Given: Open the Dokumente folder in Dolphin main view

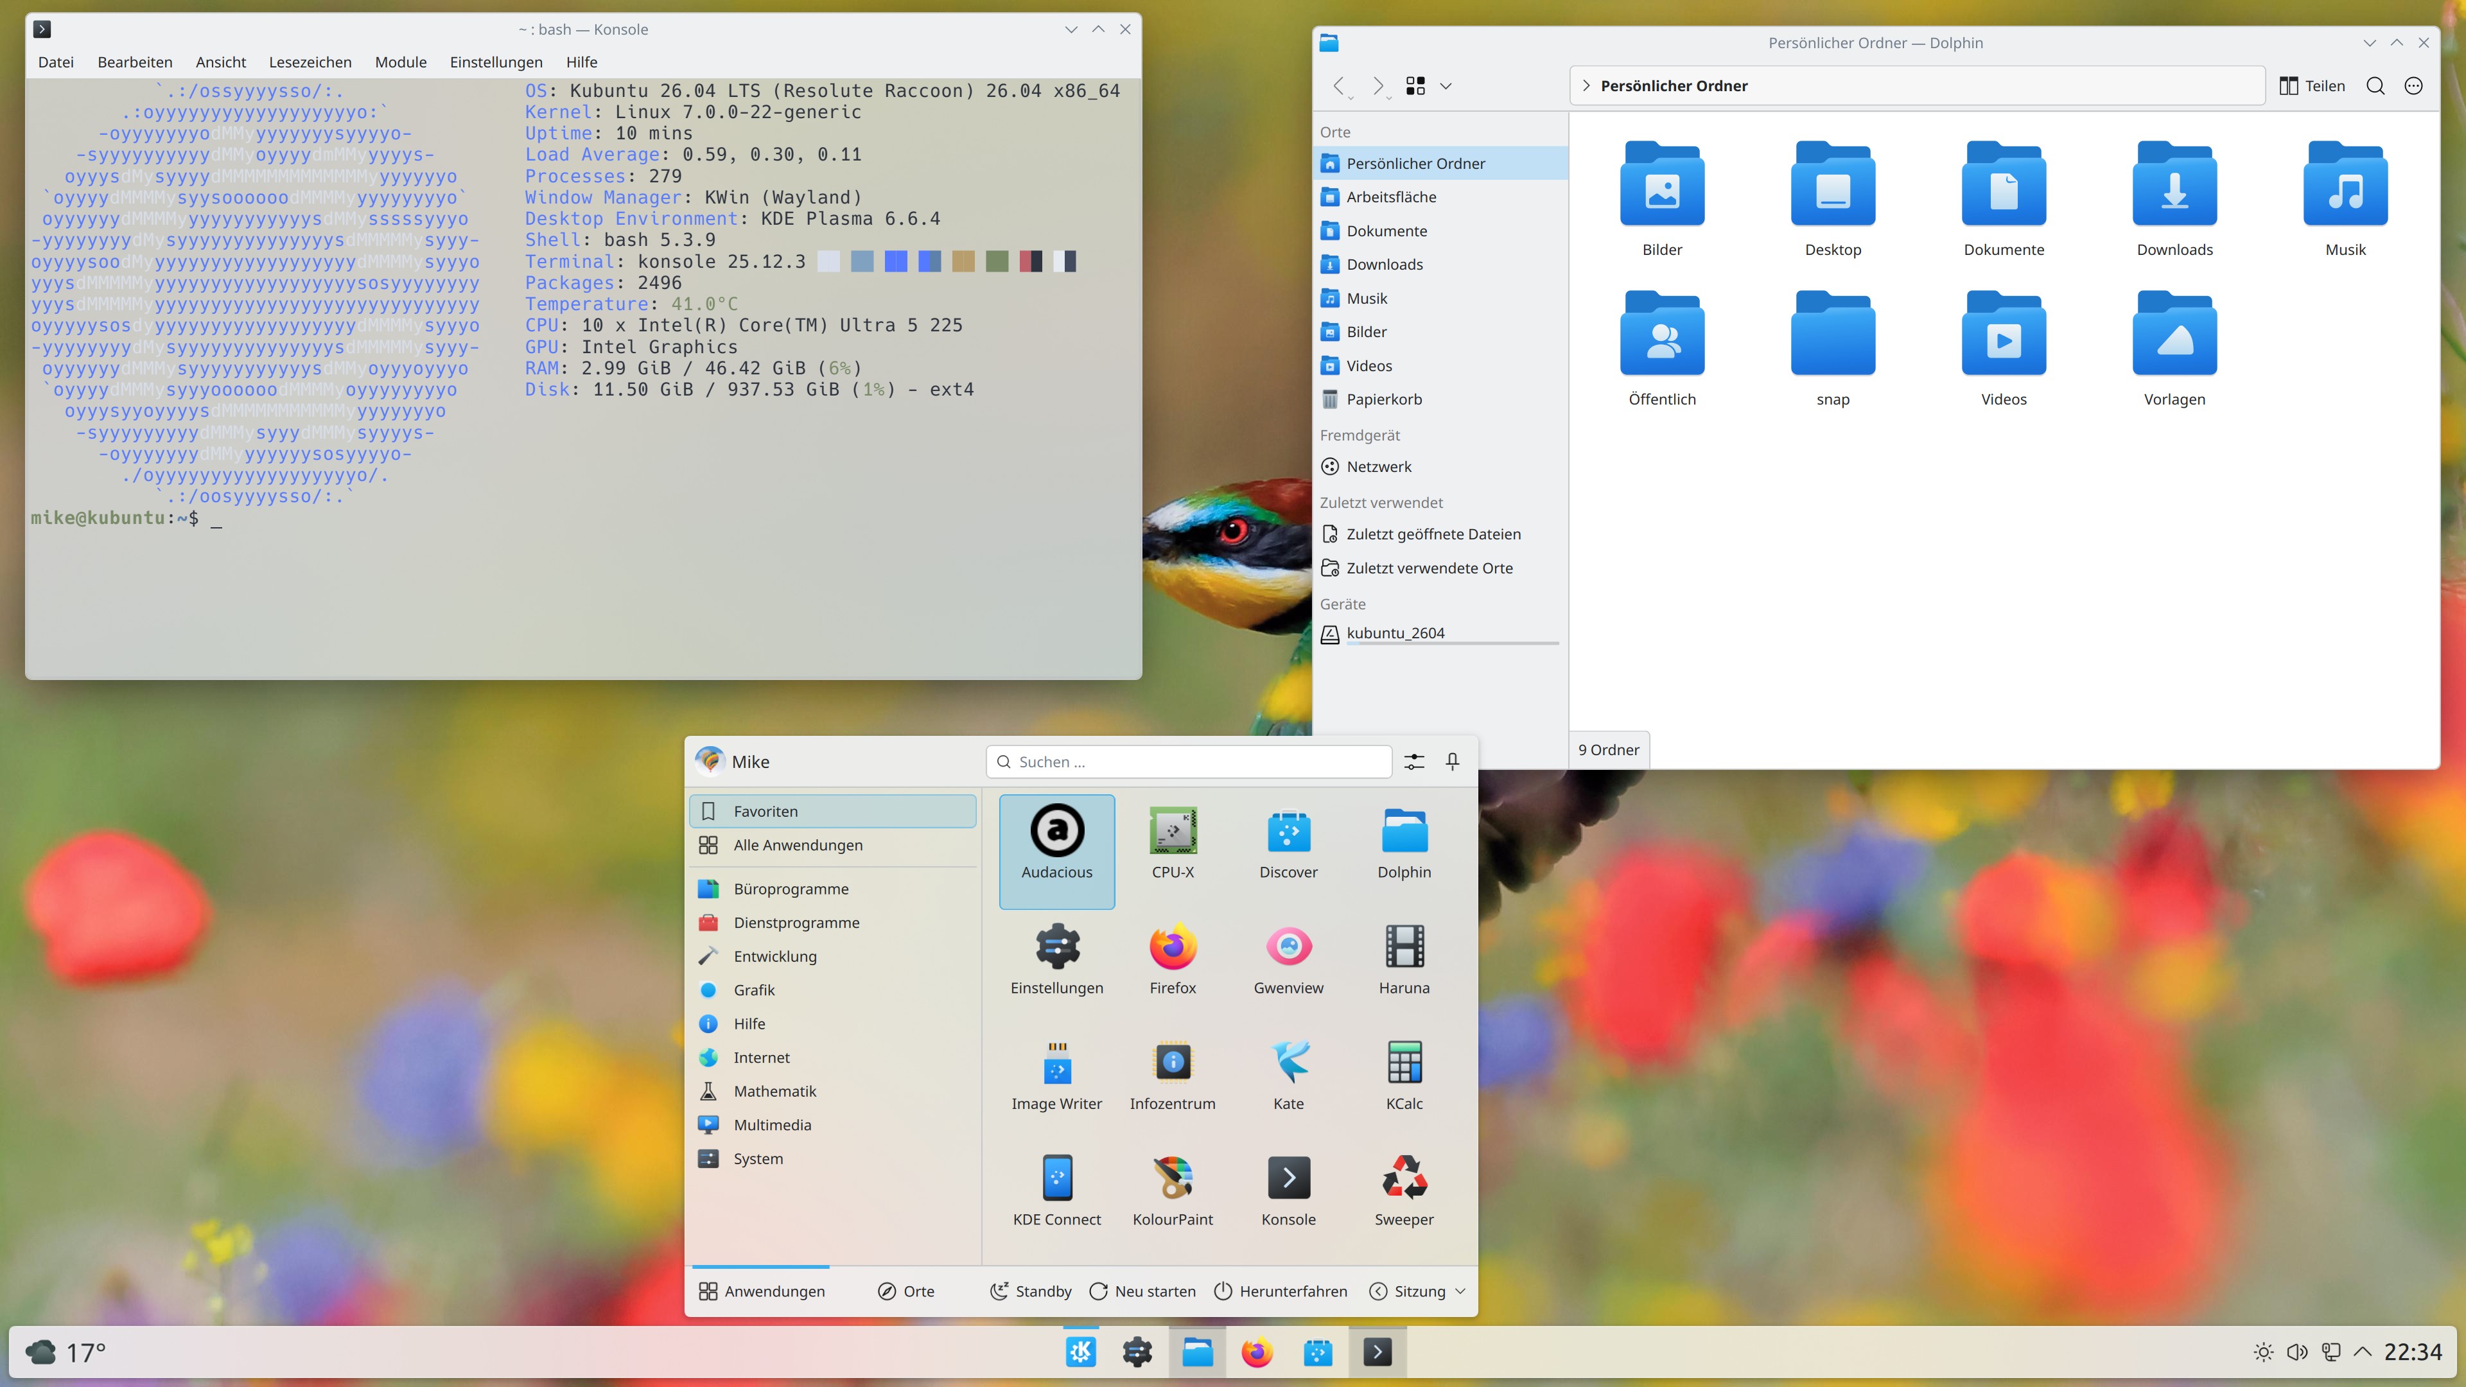Looking at the screenshot, I should [2004, 199].
